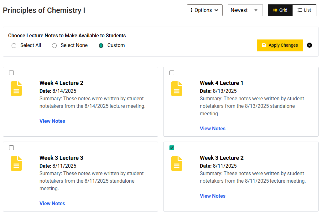Open the Options dropdown menu
The width and height of the screenshot is (322, 214).
pos(205,10)
